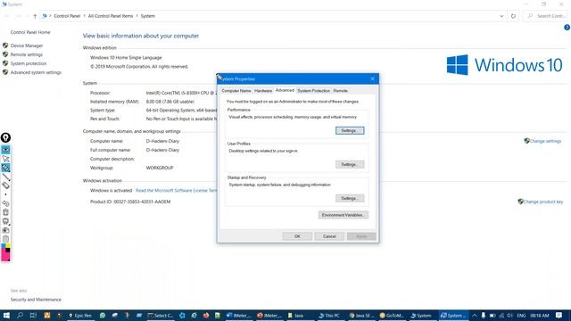Open Performance Settings button
The image size is (571, 321).
point(350,130)
